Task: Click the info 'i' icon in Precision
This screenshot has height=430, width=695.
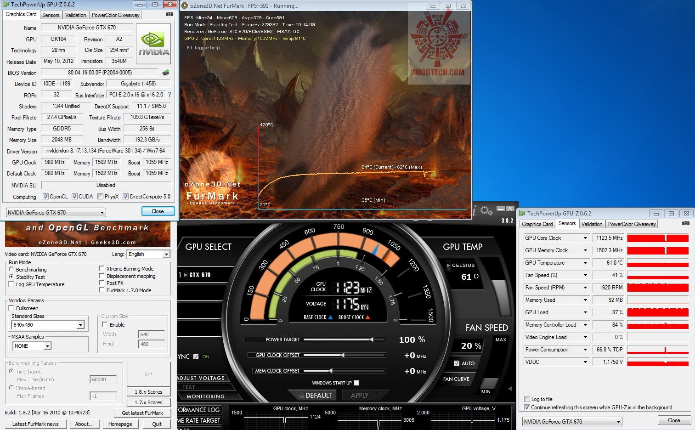Action: pos(475,211)
